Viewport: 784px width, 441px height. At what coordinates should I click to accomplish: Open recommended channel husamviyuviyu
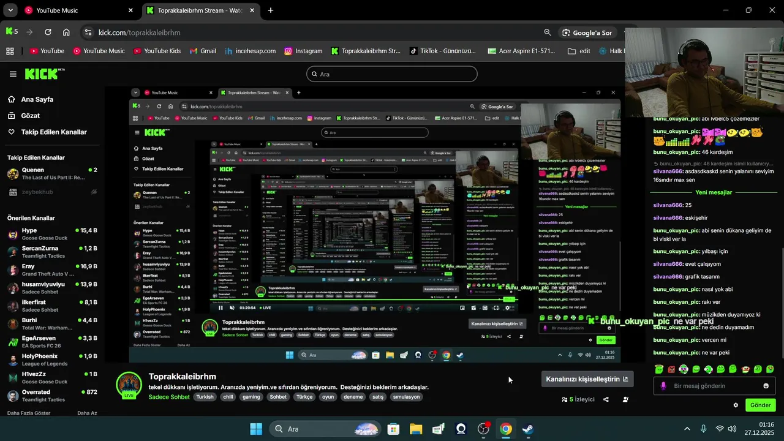(x=52, y=288)
